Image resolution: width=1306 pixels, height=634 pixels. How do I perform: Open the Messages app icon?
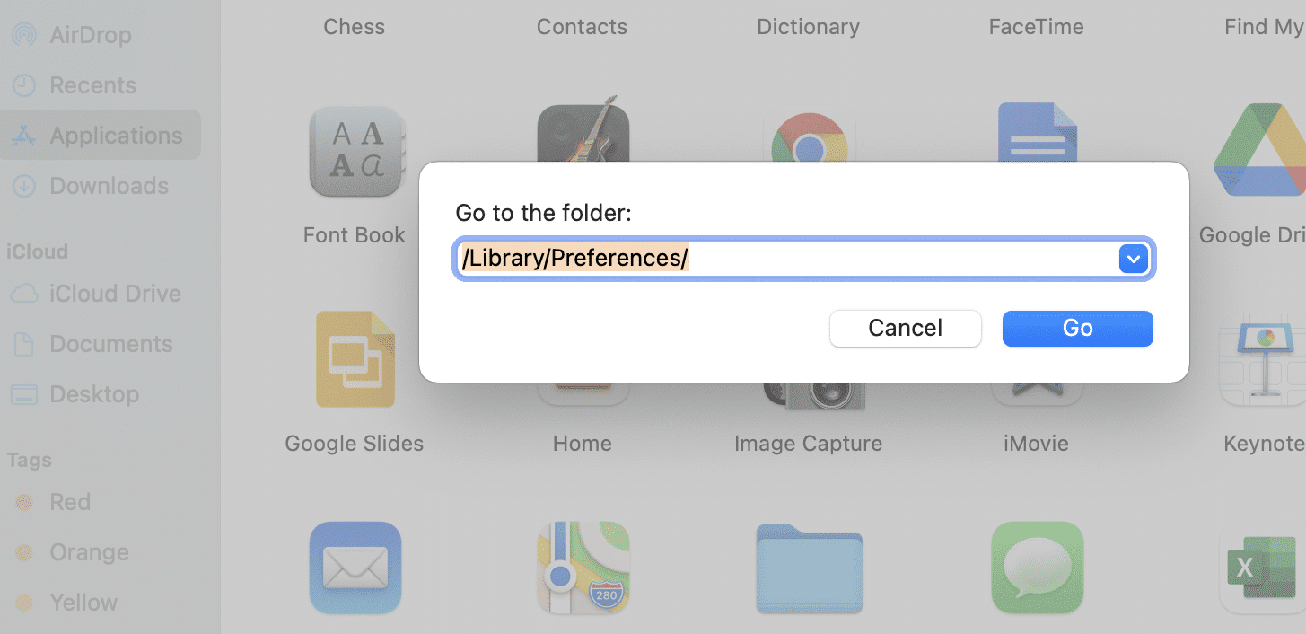pos(1037,567)
